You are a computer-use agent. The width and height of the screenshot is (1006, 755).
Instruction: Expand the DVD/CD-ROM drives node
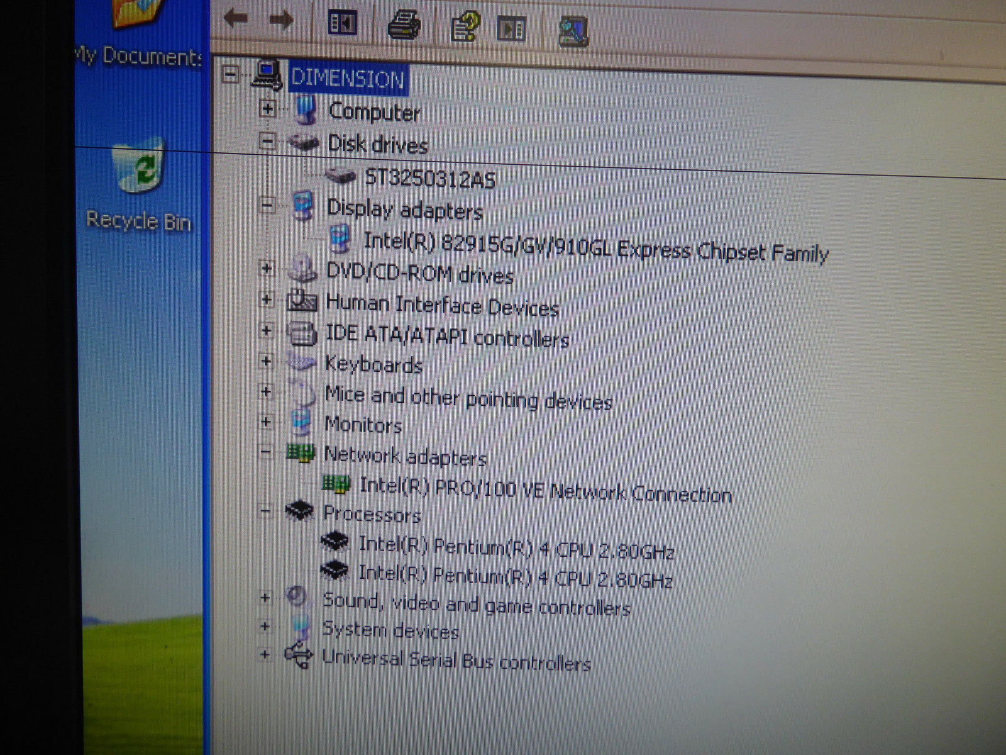(267, 269)
